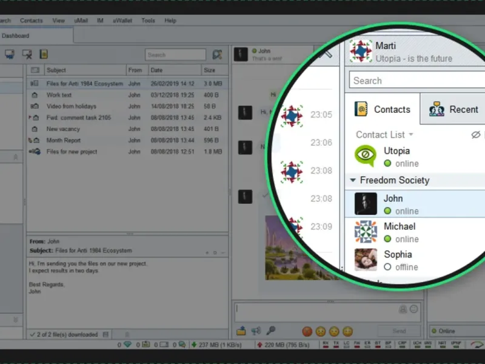
Task: Select 'Fwd: comment task 2105' email
Action: coord(127,118)
